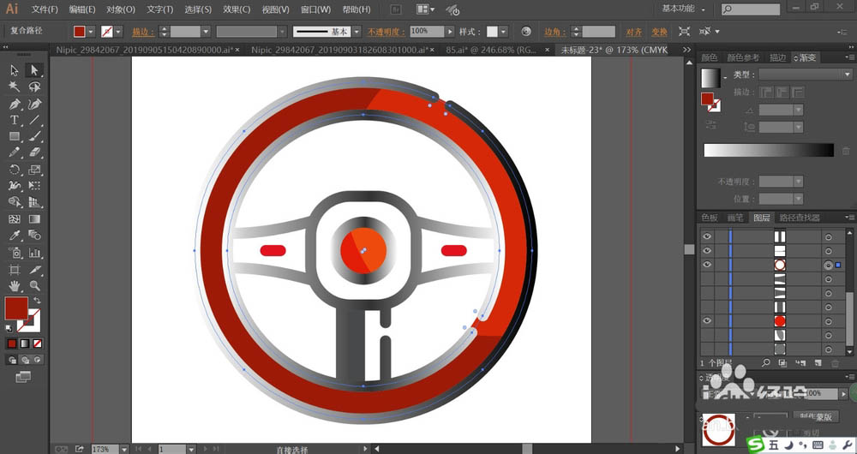
Task: Open the 对象(O) menu
Action: (x=121, y=9)
